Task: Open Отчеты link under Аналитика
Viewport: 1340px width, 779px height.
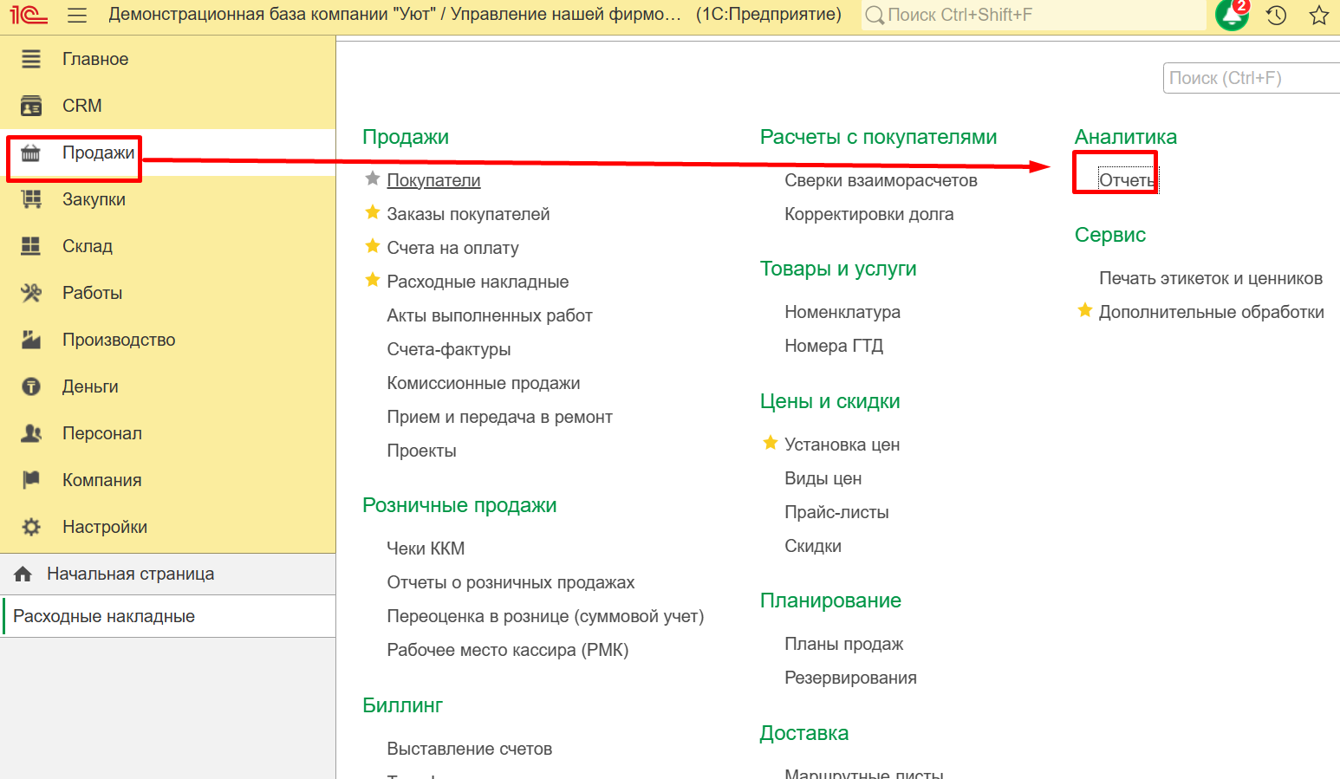Action: (x=1126, y=180)
